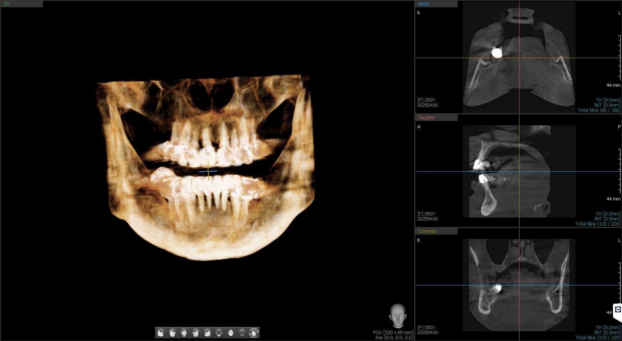Click Sagittal '44 mm' scale label
This screenshot has width=622, height=341.
pos(613,199)
